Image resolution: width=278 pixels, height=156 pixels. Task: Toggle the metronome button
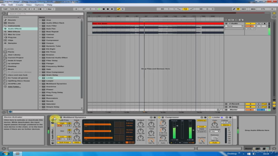click(x=40, y=9)
